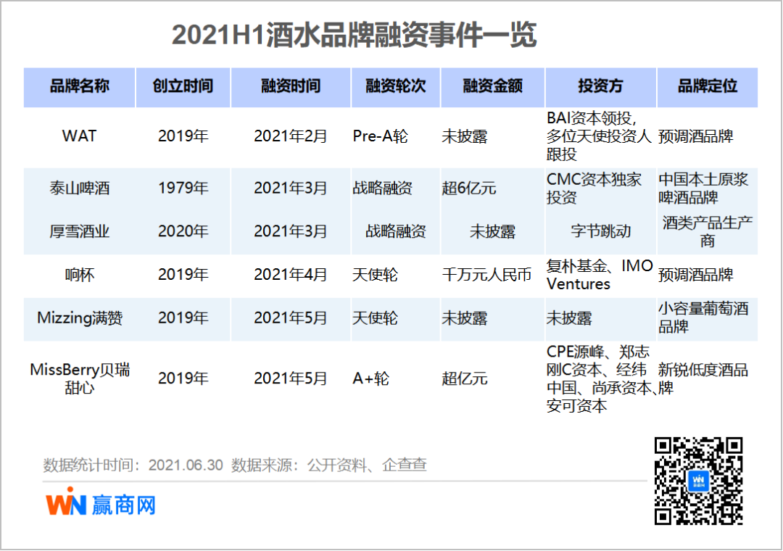Click "预调酒品牌" in the WAT row
The height and width of the screenshot is (551, 783).
coord(695,136)
